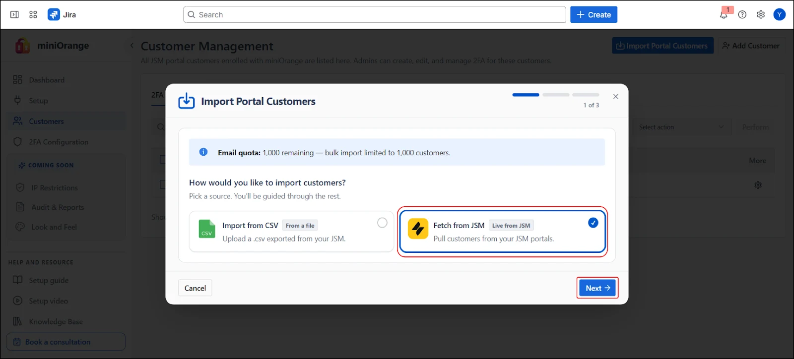
Task: Click the Look and Feel palette icon
Action: tap(20, 227)
